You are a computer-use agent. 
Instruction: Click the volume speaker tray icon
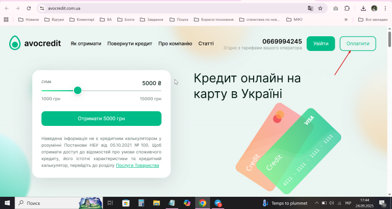click(x=331, y=203)
